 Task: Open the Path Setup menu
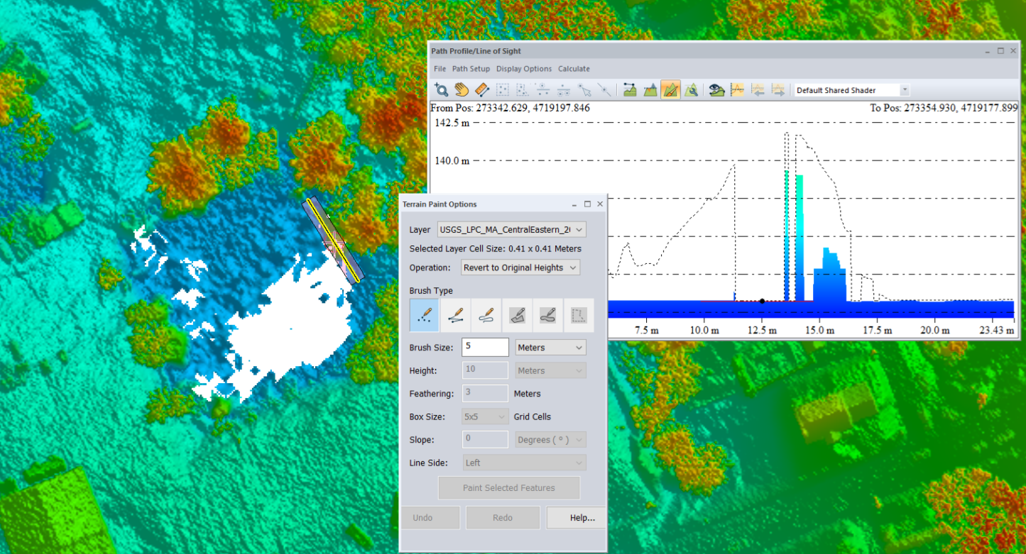pos(471,69)
